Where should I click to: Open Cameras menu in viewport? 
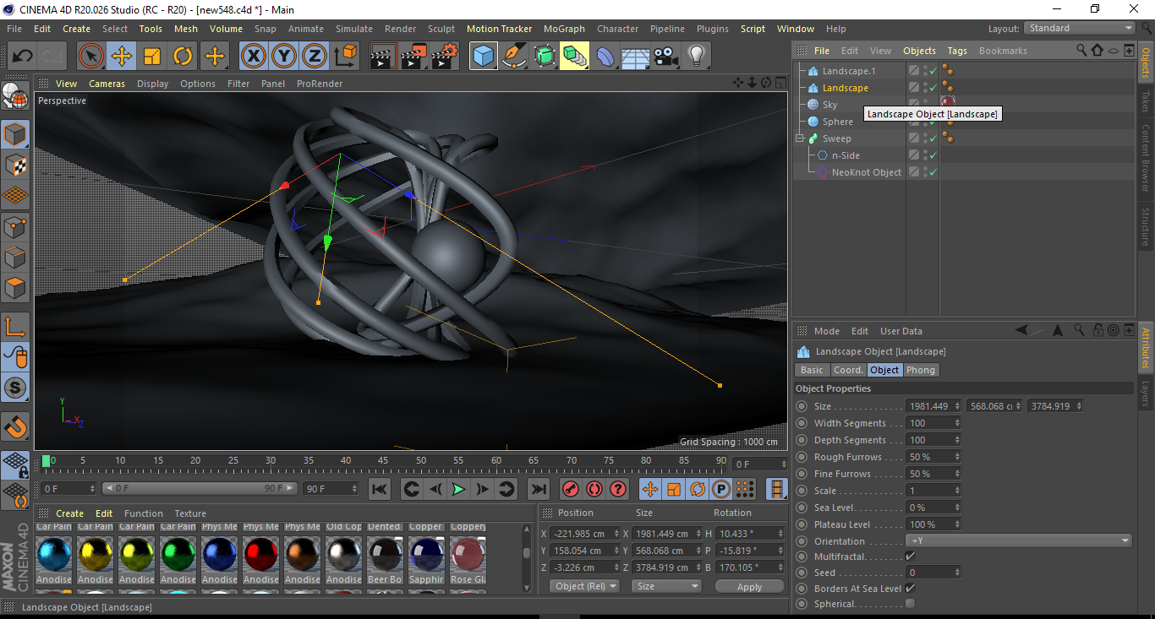point(107,84)
